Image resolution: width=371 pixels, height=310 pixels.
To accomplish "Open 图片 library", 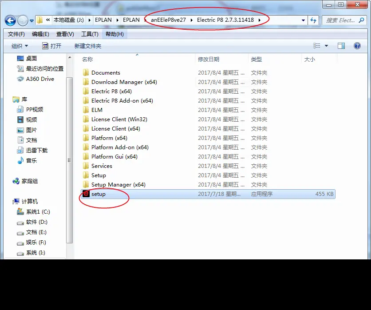I will click(27, 130).
